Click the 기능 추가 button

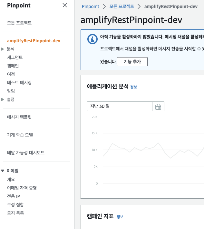[132, 62]
